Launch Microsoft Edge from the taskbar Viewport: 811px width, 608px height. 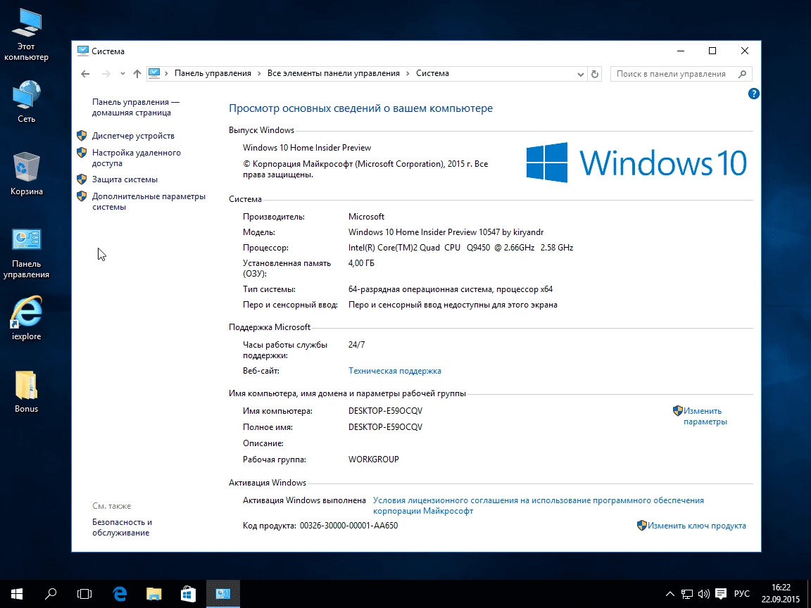pos(120,593)
